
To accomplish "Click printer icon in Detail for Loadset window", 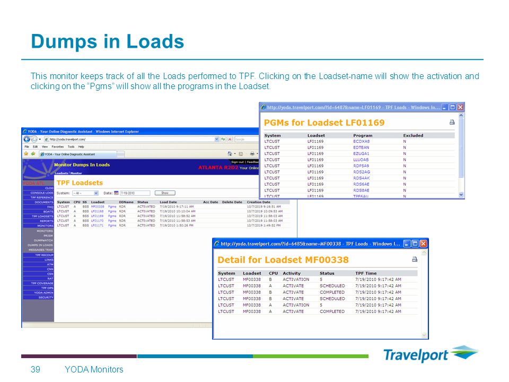I will [415, 259].
